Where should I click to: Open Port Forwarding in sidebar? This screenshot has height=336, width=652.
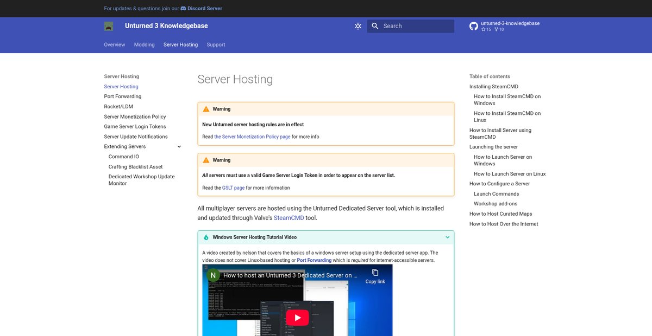(x=123, y=96)
